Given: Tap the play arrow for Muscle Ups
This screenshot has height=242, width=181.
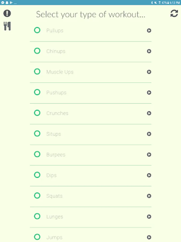Looking at the screenshot, I should 149,72.
